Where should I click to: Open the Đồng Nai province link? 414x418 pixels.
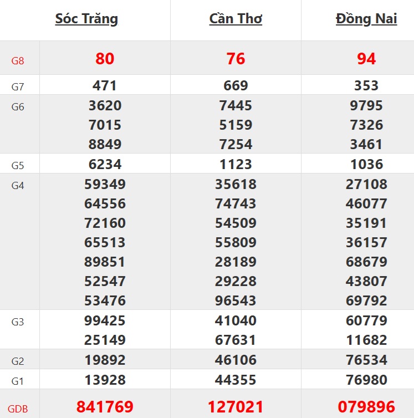click(366, 19)
